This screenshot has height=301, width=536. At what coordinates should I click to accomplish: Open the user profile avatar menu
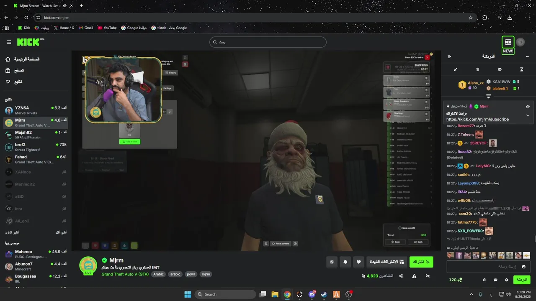tap(521, 42)
